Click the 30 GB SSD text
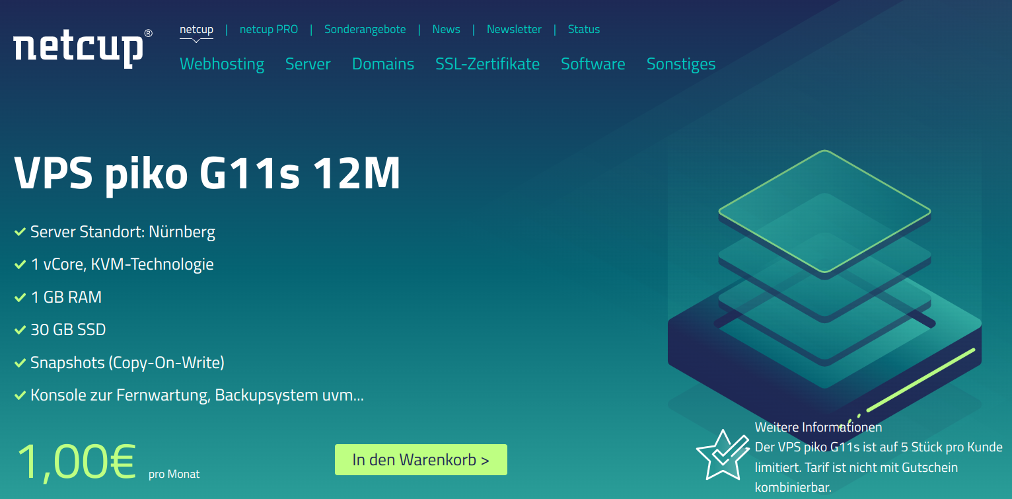1012x499 pixels. (x=68, y=330)
